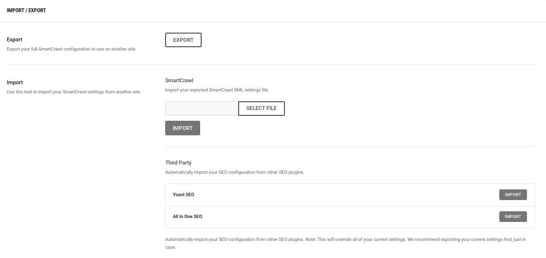Click the 'Use this tool to import' description
This screenshot has width=546, height=258.
tap(74, 92)
